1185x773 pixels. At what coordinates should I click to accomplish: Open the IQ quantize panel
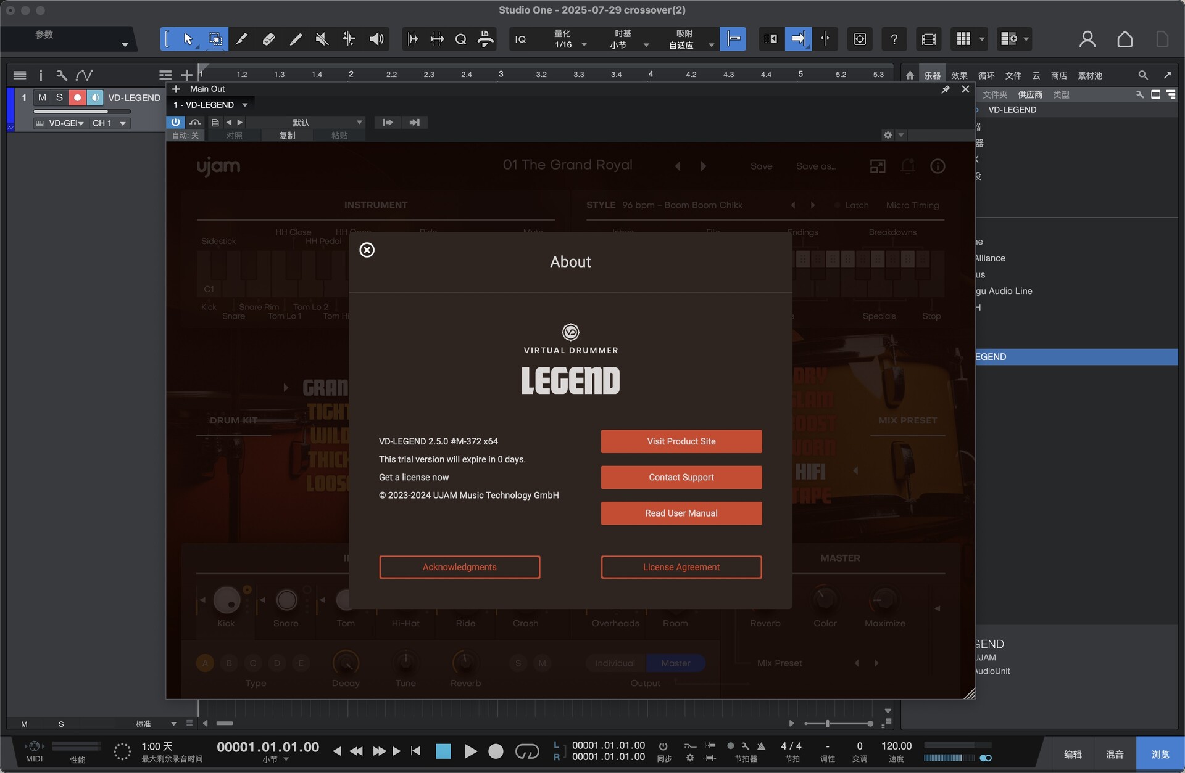[520, 39]
